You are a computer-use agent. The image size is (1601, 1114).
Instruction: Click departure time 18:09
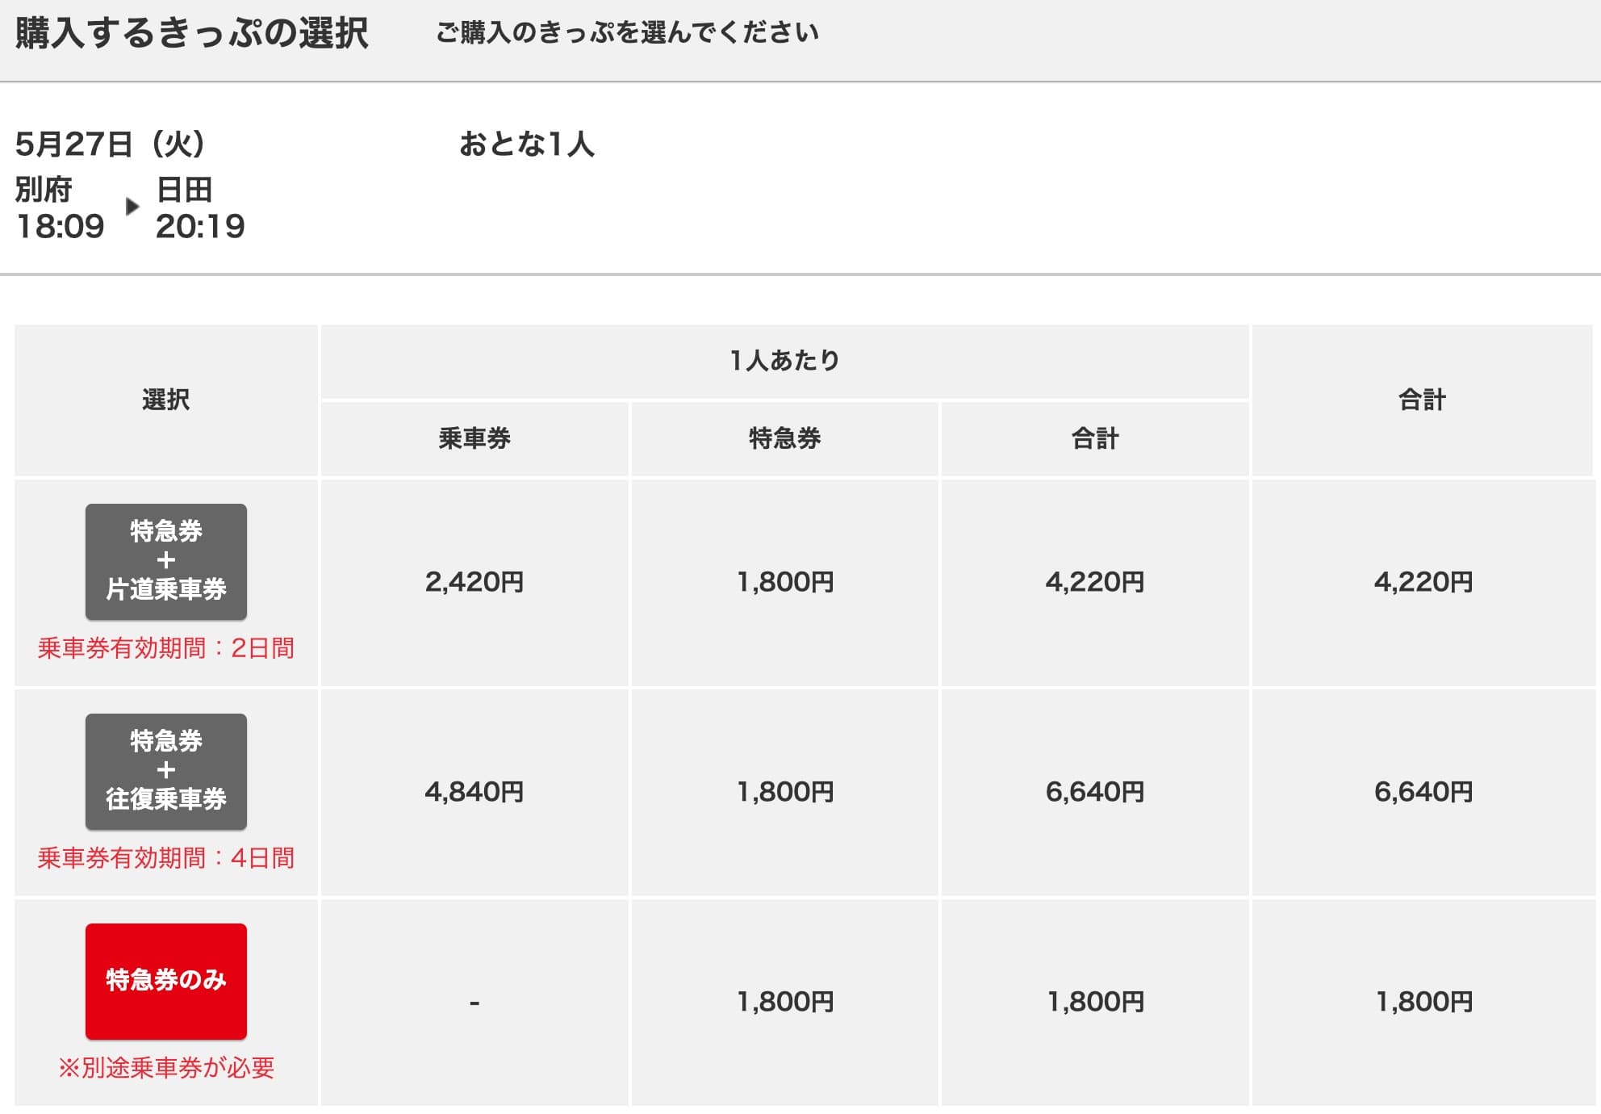tap(61, 227)
